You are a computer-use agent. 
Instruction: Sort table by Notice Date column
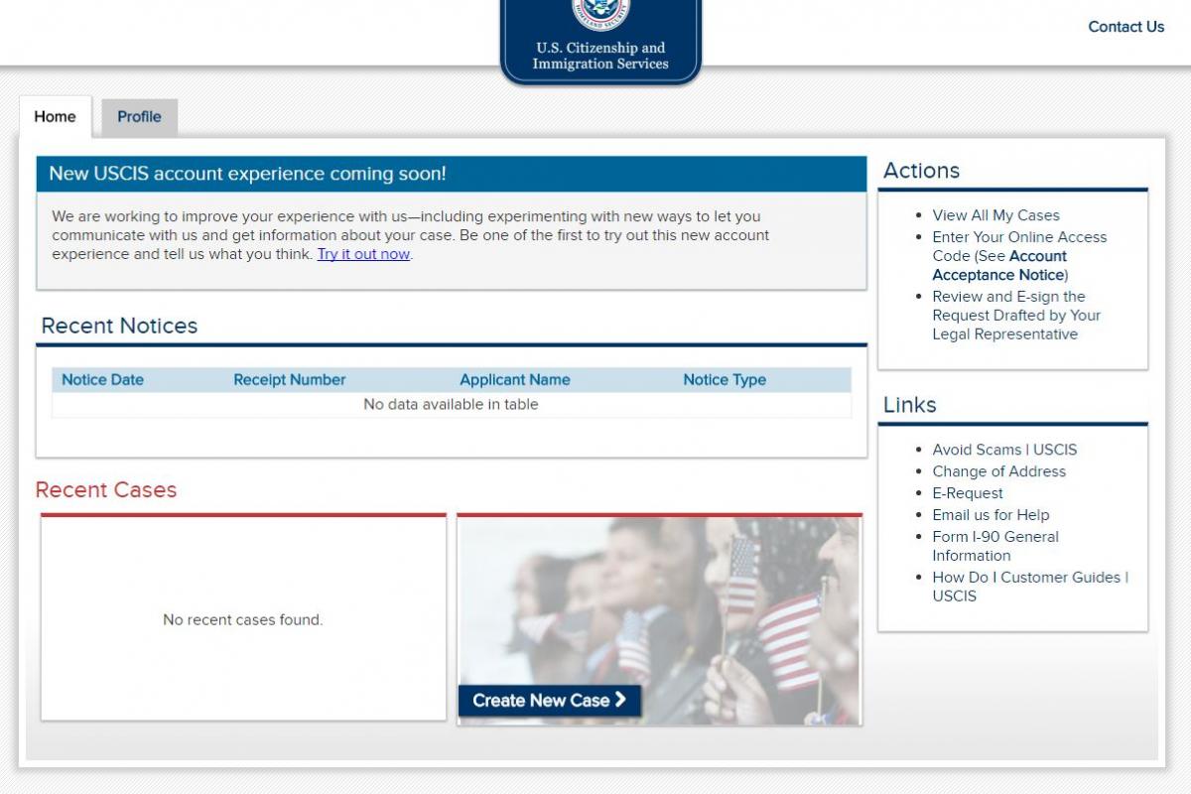(x=102, y=380)
